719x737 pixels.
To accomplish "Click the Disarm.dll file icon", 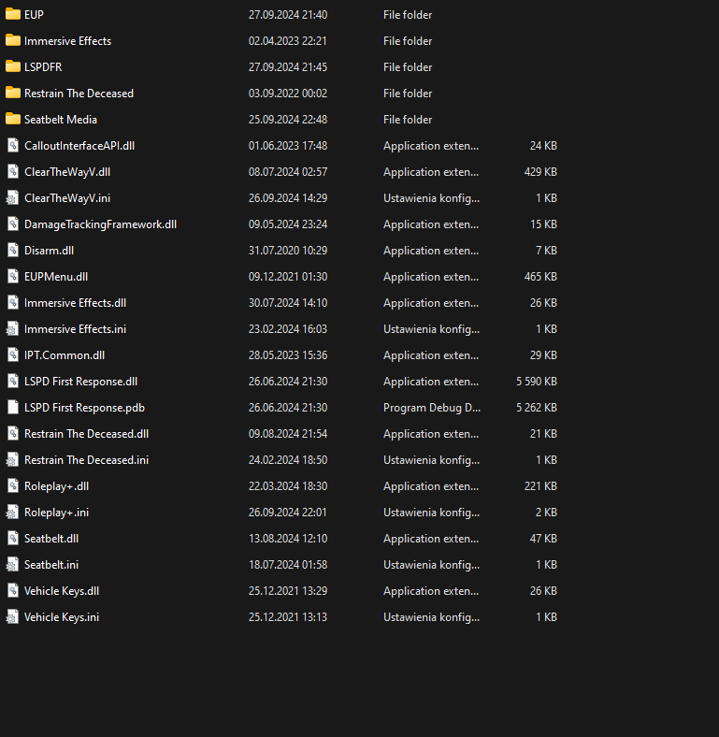I will 13,251.
